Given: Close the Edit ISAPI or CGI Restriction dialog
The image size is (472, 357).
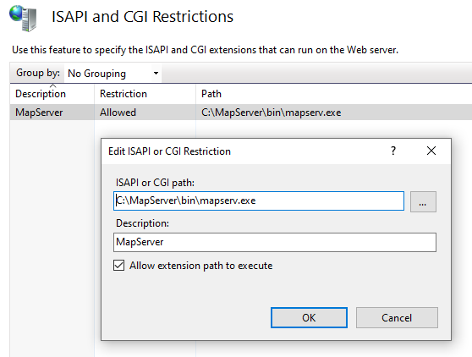Looking at the screenshot, I should pos(431,151).
